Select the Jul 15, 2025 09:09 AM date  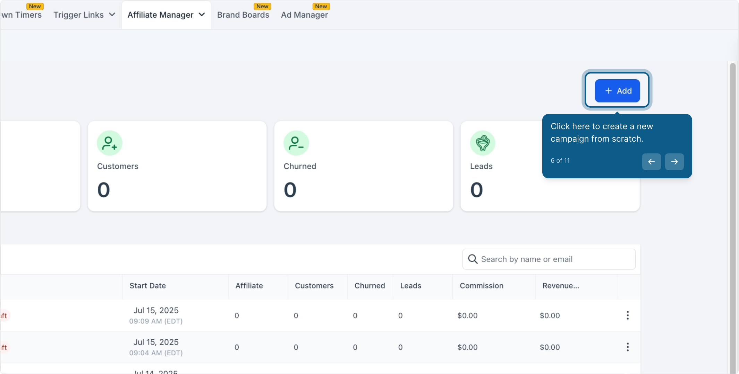(156, 315)
